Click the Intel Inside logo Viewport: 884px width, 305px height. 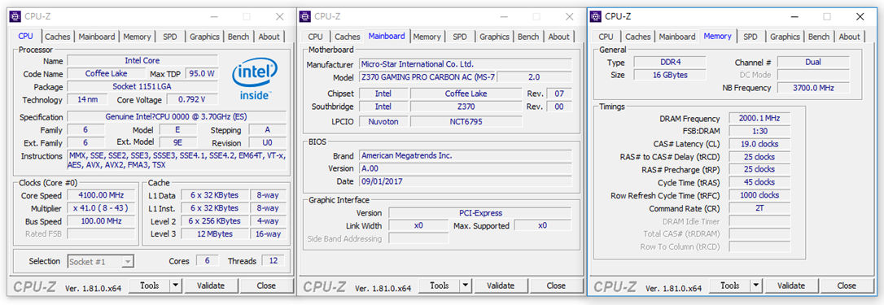pyautogui.click(x=255, y=79)
